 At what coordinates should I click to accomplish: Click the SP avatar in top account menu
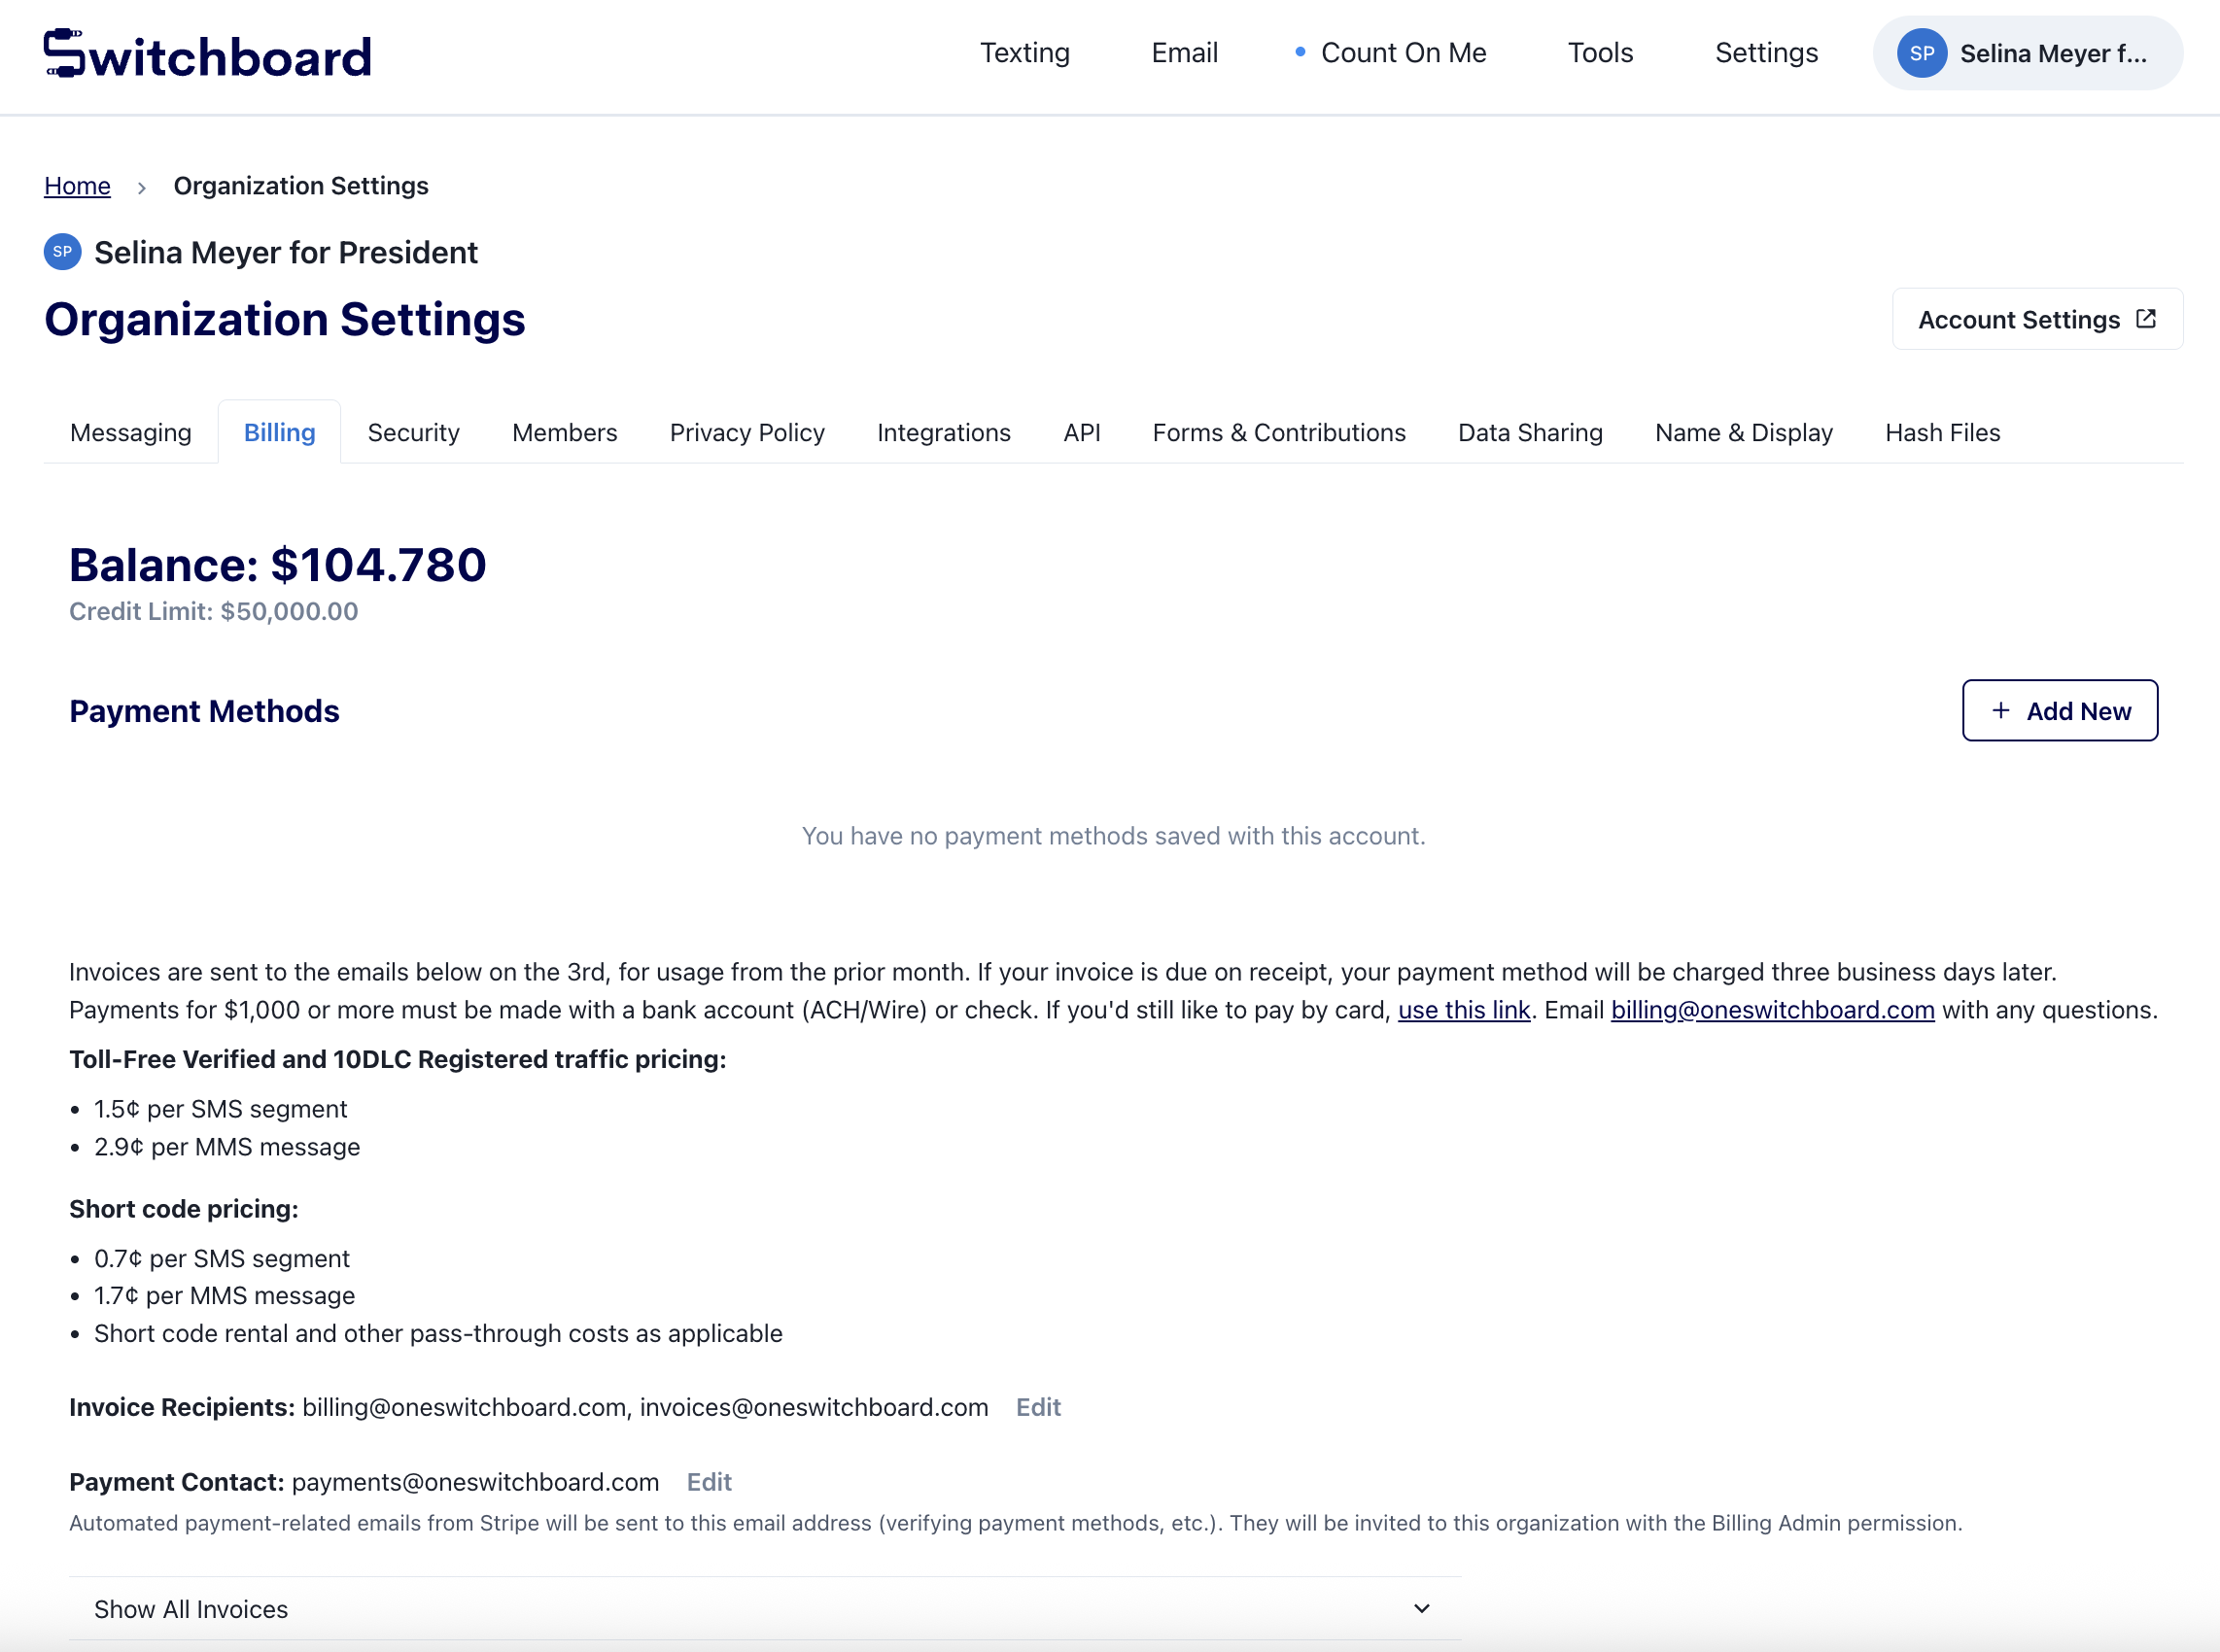point(1921,53)
